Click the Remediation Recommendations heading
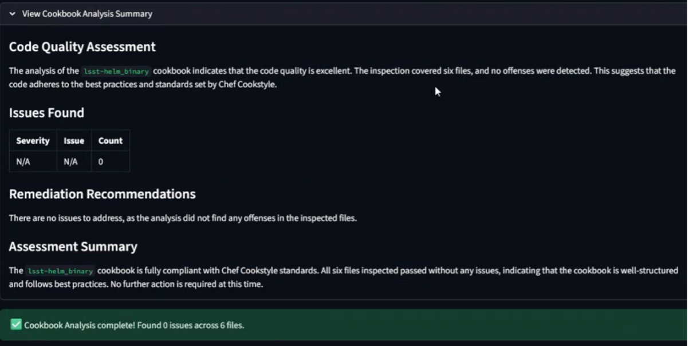Viewport: 689px width, 346px height. 103,194
